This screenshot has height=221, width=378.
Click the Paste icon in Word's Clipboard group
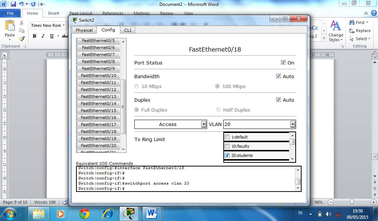point(10,26)
